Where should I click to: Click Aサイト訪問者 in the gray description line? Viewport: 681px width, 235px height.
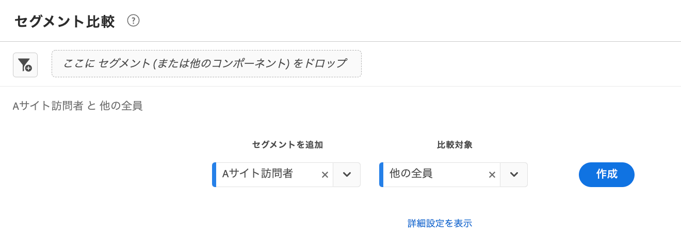[x=48, y=106]
